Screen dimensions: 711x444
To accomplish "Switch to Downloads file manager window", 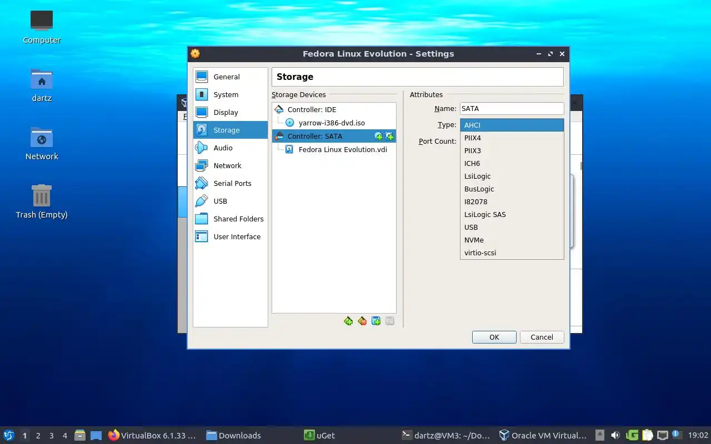I will 250,436.
